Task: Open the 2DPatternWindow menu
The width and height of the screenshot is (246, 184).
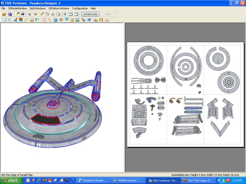Action: click(59, 8)
